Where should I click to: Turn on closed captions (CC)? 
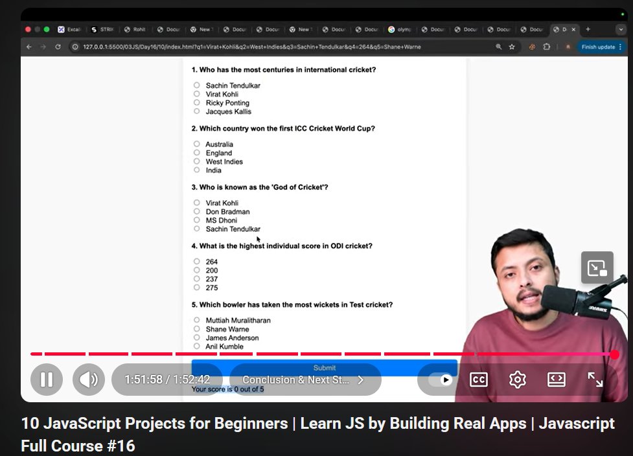click(479, 380)
